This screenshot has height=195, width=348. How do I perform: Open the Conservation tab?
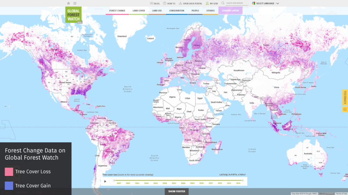tap(177, 11)
